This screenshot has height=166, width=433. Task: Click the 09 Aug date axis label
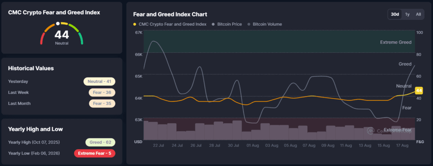(328, 145)
